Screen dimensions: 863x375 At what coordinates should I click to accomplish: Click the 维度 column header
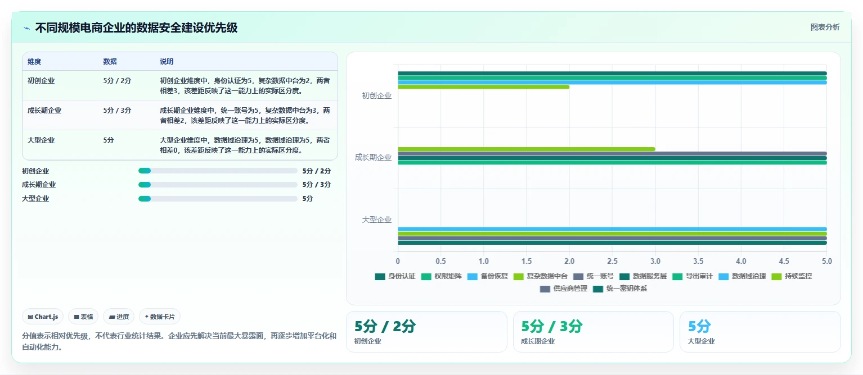coord(34,62)
